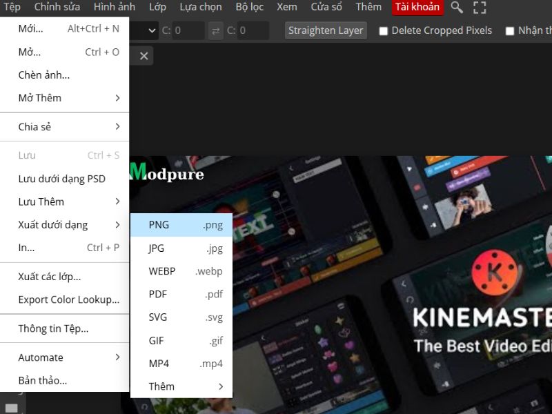This screenshot has width=552, height=414.
Task: Open the Xem menu
Action: (x=286, y=7)
